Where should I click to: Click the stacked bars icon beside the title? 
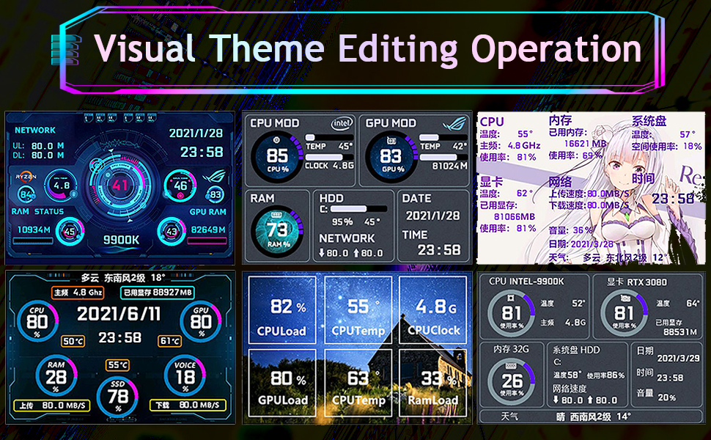point(66,50)
